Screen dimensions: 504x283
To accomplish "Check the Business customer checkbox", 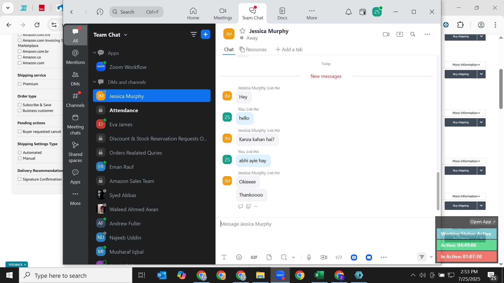I will 19,111.
